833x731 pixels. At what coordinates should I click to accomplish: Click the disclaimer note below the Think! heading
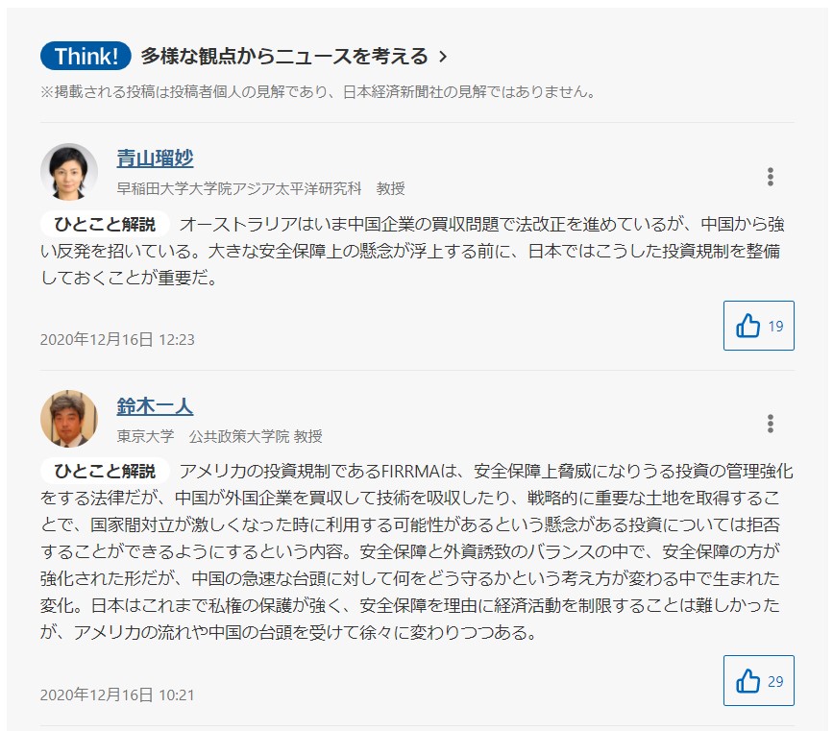pyautogui.click(x=318, y=92)
